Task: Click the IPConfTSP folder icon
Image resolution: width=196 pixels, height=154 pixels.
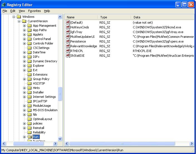Action: [30, 101]
